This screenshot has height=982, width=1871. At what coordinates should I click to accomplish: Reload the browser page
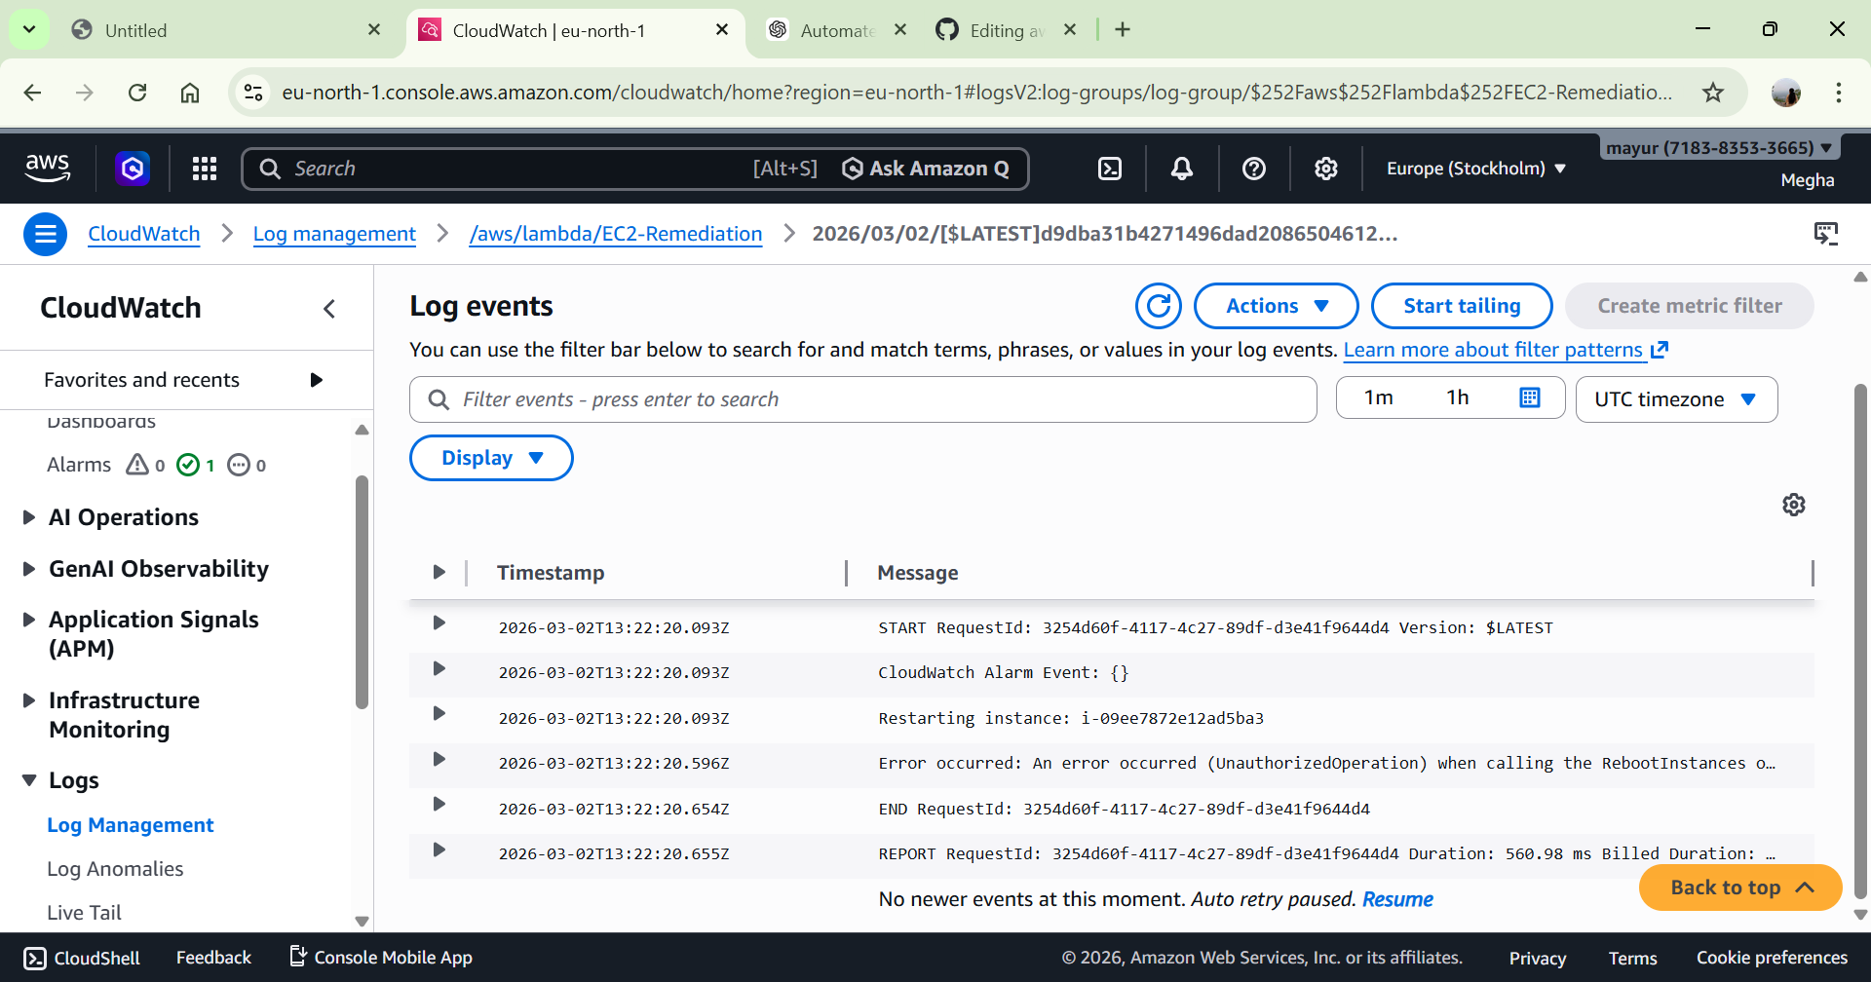137,93
